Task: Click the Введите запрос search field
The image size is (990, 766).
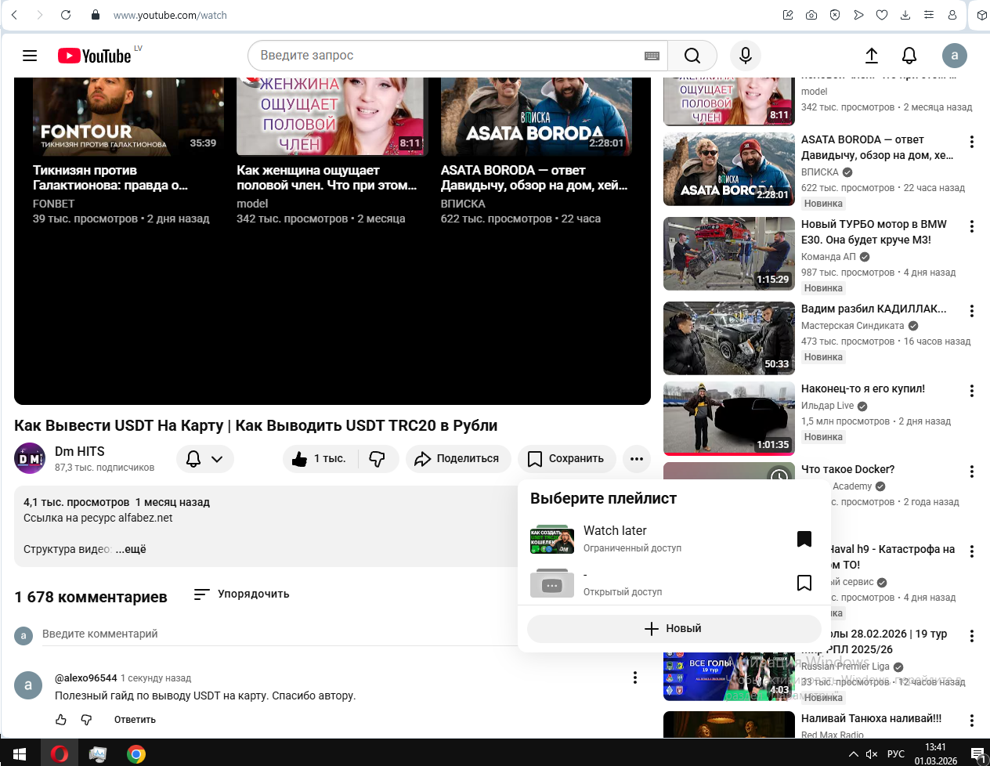Action: (446, 56)
